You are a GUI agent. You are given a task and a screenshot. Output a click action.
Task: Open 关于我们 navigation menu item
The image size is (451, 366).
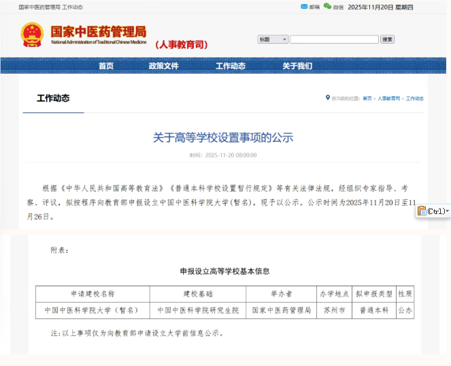click(297, 66)
